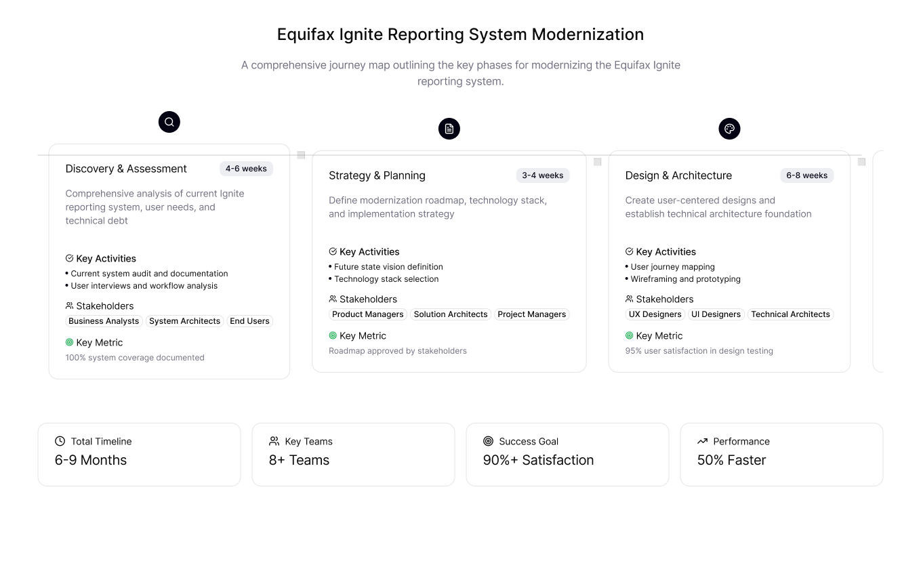
Task: Click the target icon beside Success Goal
Action: pyautogui.click(x=488, y=441)
